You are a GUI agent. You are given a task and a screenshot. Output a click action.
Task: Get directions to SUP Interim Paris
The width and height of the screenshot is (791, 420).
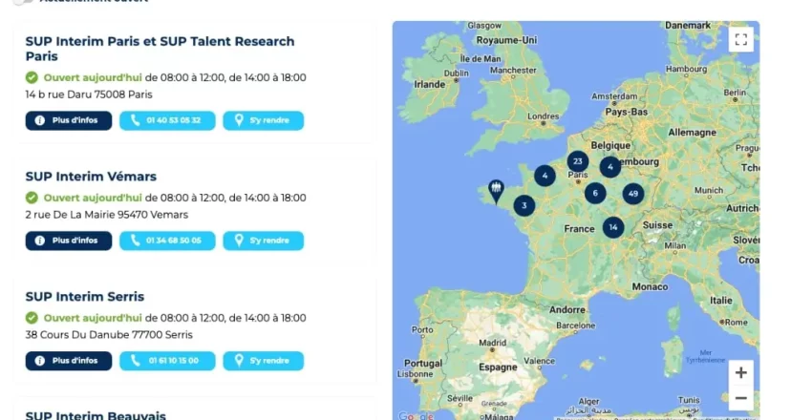pyautogui.click(x=264, y=120)
